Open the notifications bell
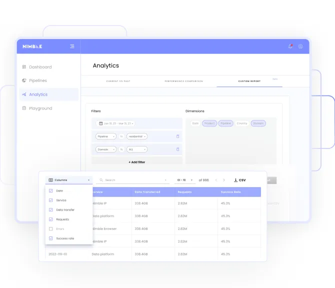The image size is (335, 288). [x=290, y=46]
